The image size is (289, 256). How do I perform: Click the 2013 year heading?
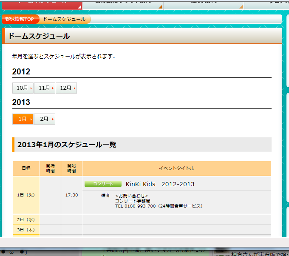pos(21,102)
